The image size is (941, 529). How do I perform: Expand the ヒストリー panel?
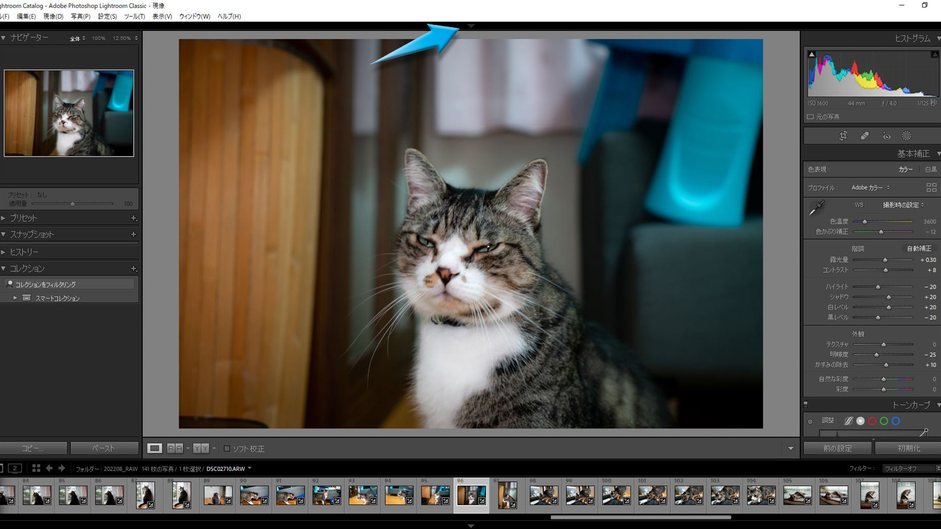3,252
